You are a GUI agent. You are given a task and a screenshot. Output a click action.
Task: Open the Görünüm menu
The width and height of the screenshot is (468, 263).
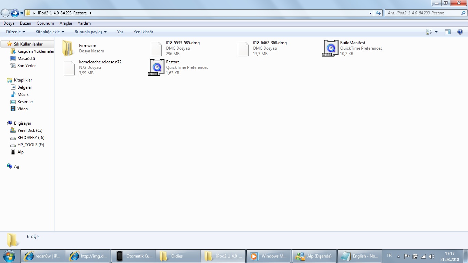[x=46, y=23]
